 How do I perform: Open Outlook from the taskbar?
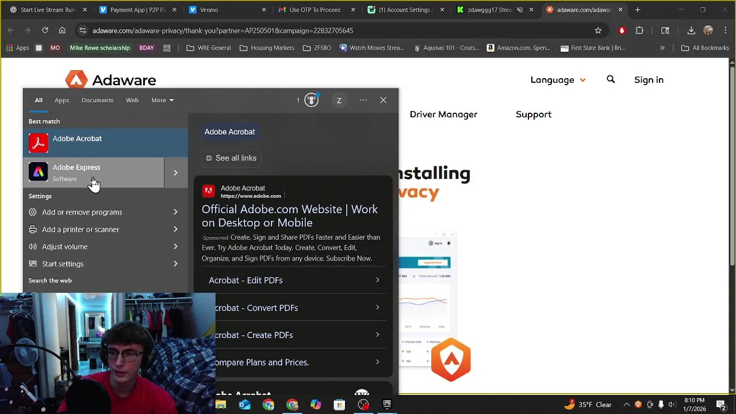(244, 405)
